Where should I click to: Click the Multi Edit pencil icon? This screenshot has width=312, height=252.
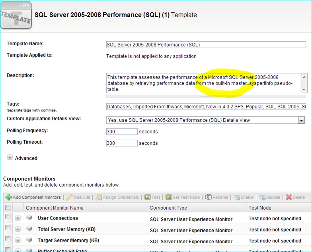pyautogui.click(x=69, y=197)
